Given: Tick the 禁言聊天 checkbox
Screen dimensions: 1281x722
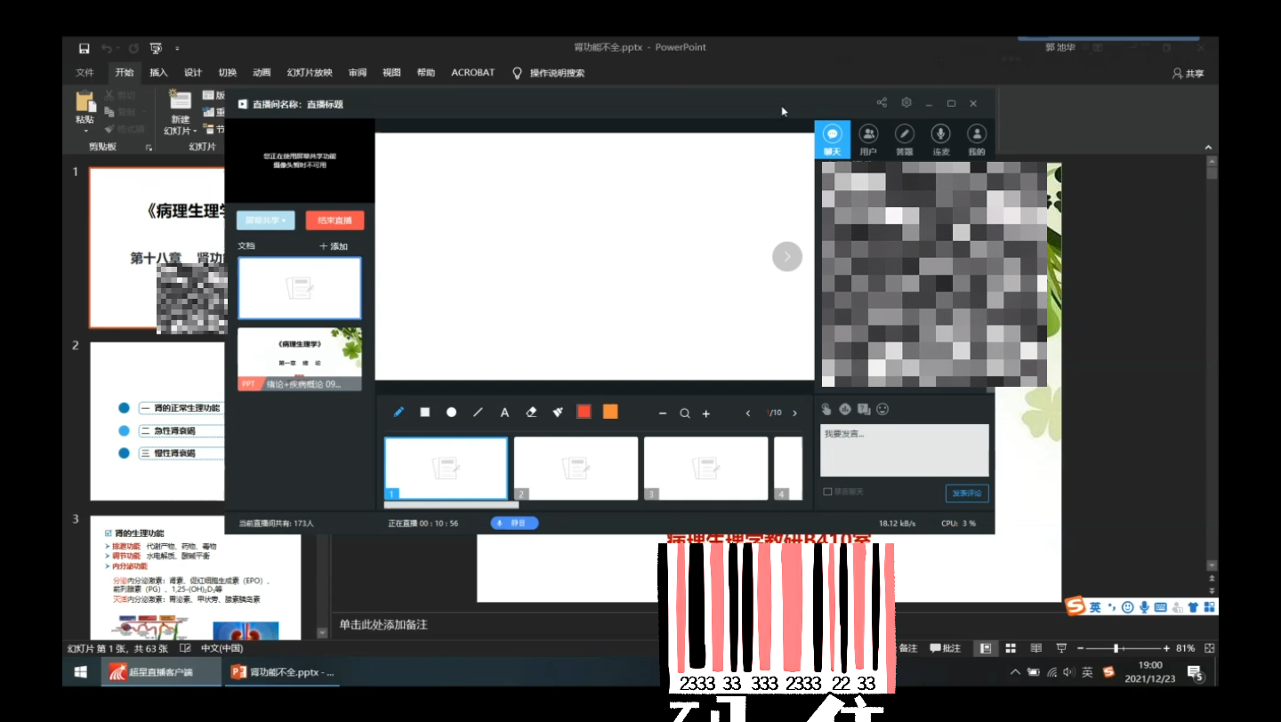Looking at the screenshot, I should click(x=827, y=492).
